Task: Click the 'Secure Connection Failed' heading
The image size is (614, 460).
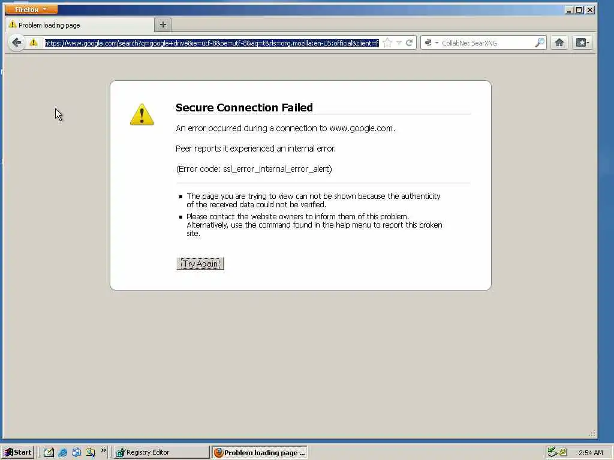Action: [244, 108]
